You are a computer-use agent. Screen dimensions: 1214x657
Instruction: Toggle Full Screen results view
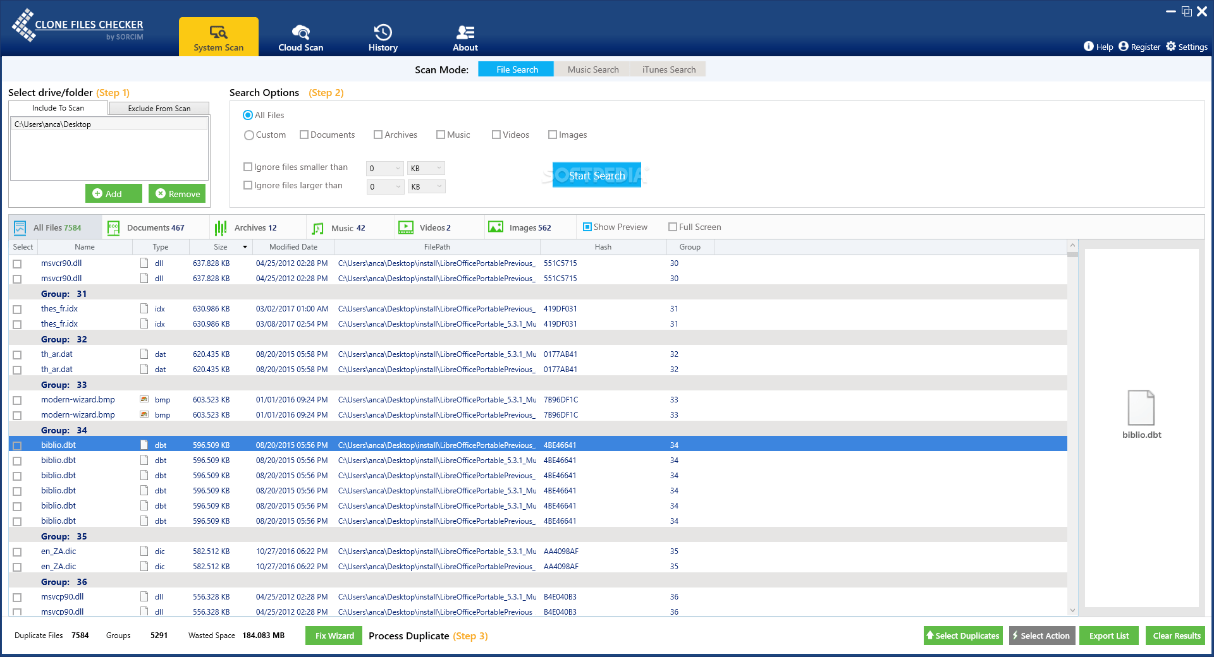pos(673,227)
